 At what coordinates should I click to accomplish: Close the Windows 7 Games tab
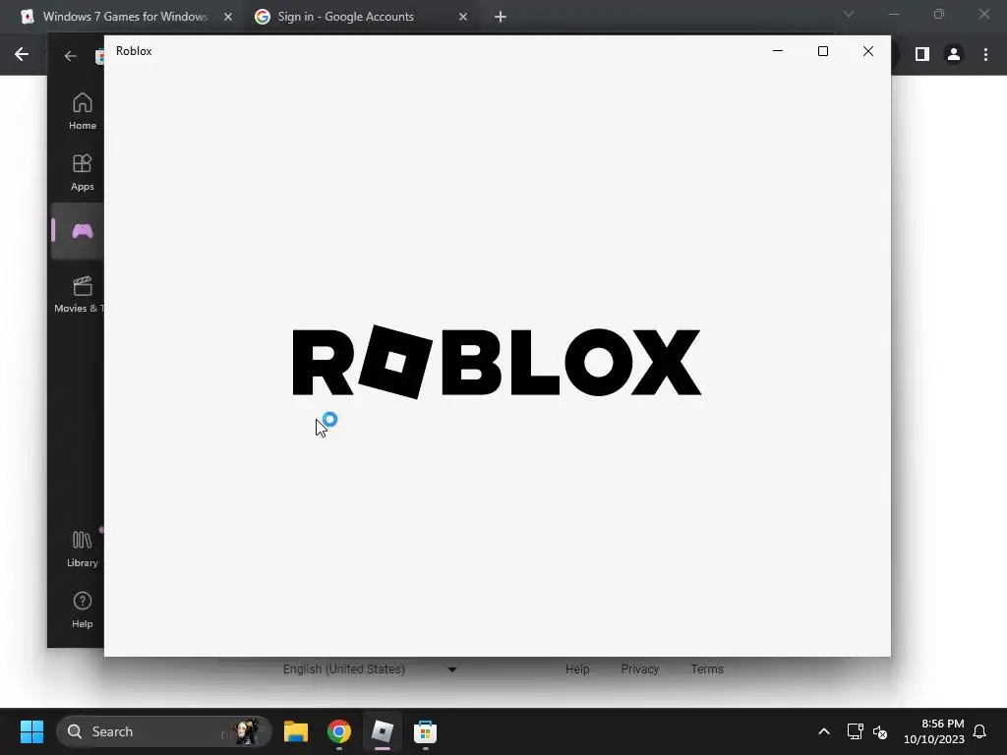(x=228, y=17)
